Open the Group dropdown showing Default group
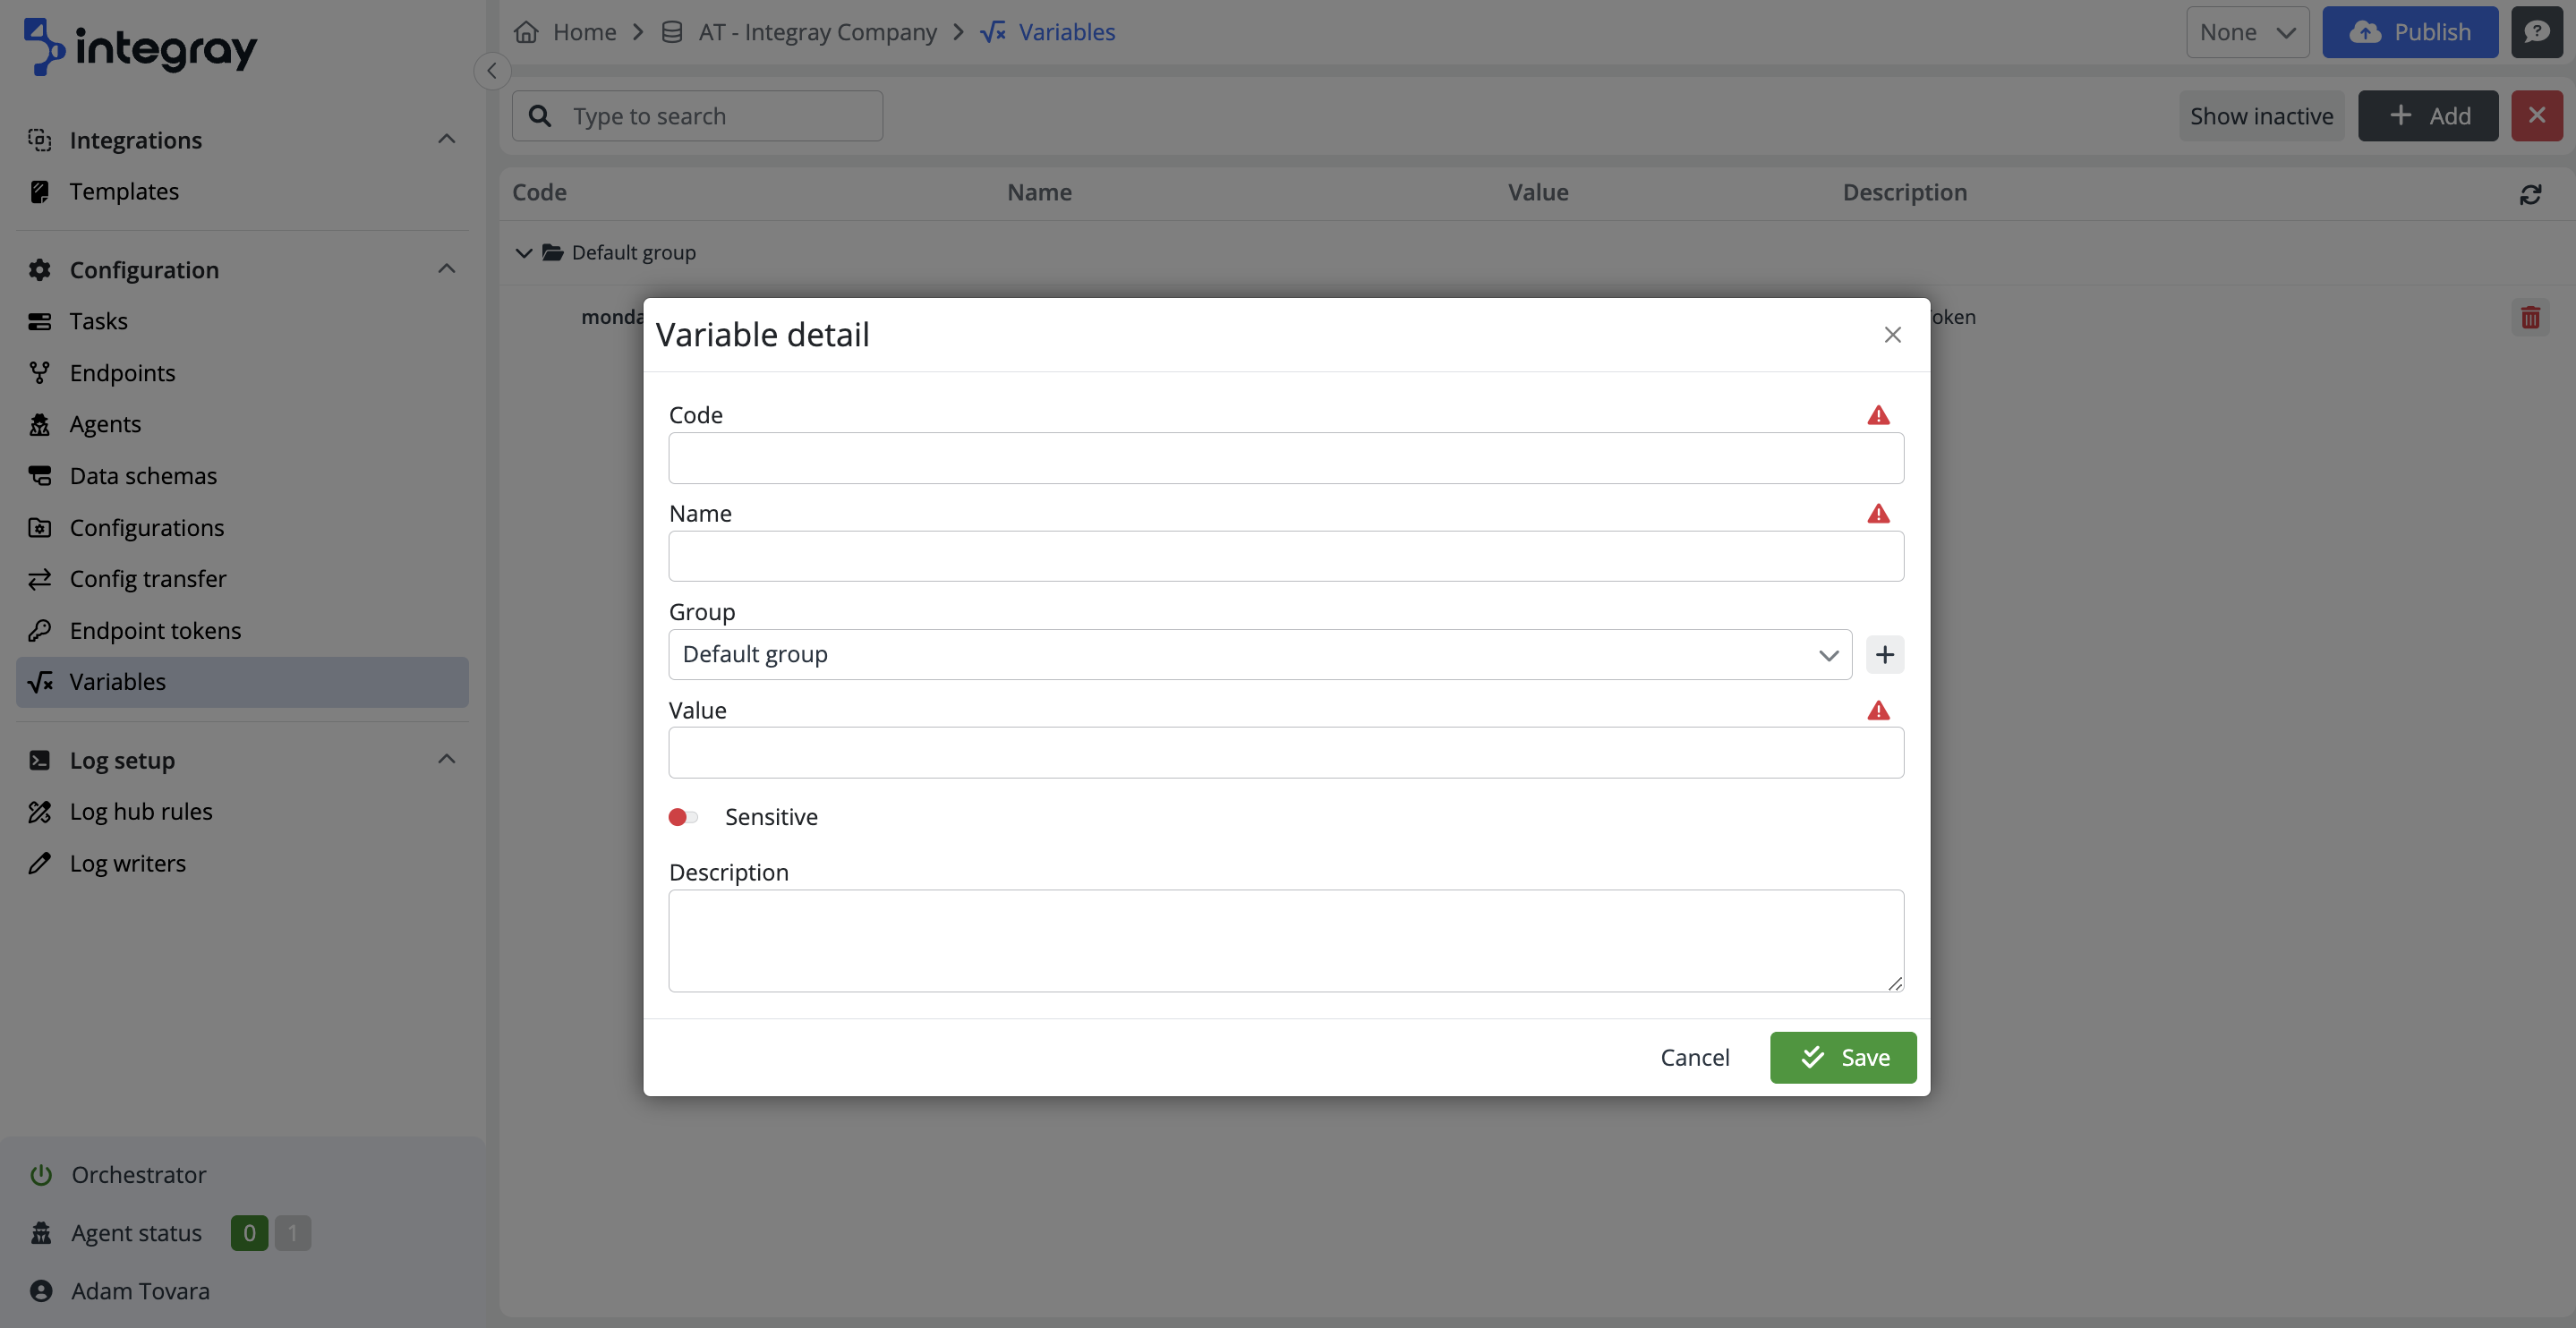This screenshot has height=1328, width=2576. point(1259,655)
